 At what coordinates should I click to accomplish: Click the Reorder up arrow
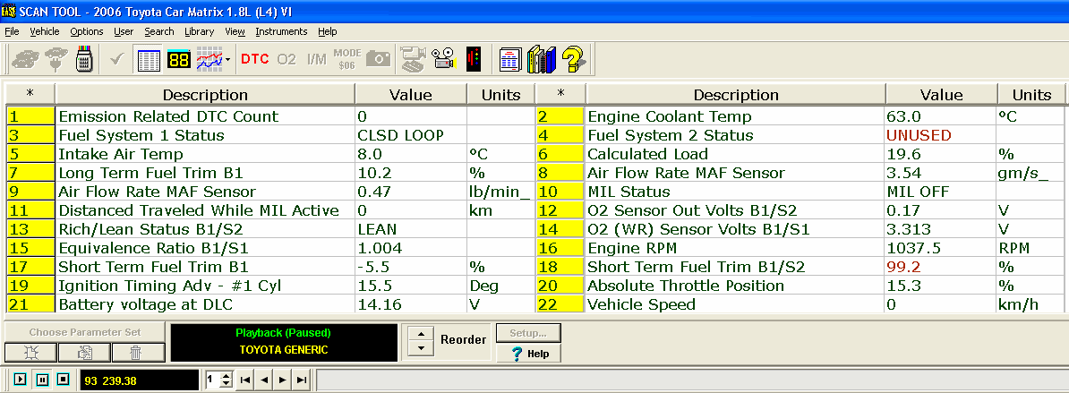coord(421,333)
